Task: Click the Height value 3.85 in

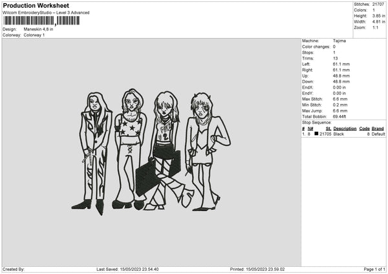Action: 378,16
